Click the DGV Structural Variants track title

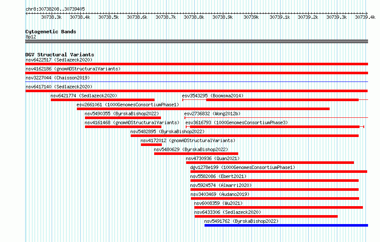point(60,55)
